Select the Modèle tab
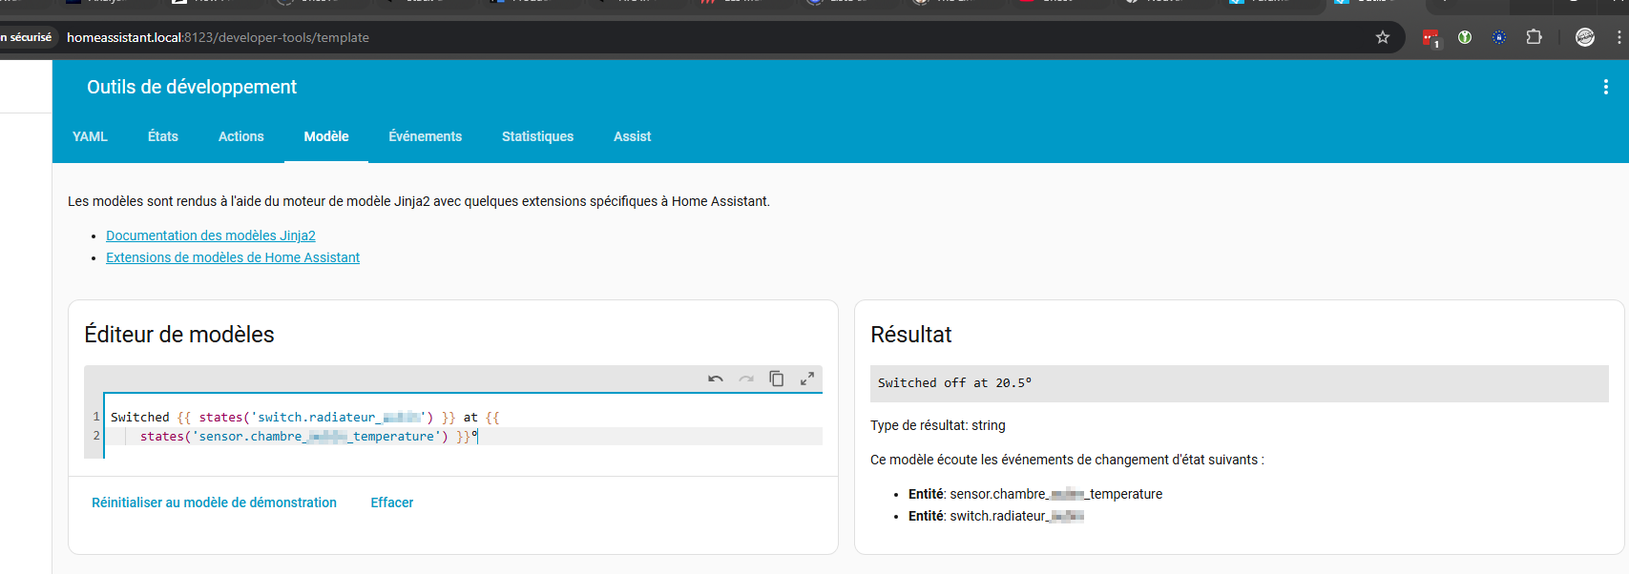Image resolution: width=1629 pixels, height=574 pixels. (326, 136)
